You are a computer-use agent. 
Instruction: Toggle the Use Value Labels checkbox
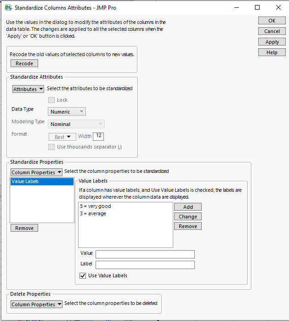coord(83,276)
